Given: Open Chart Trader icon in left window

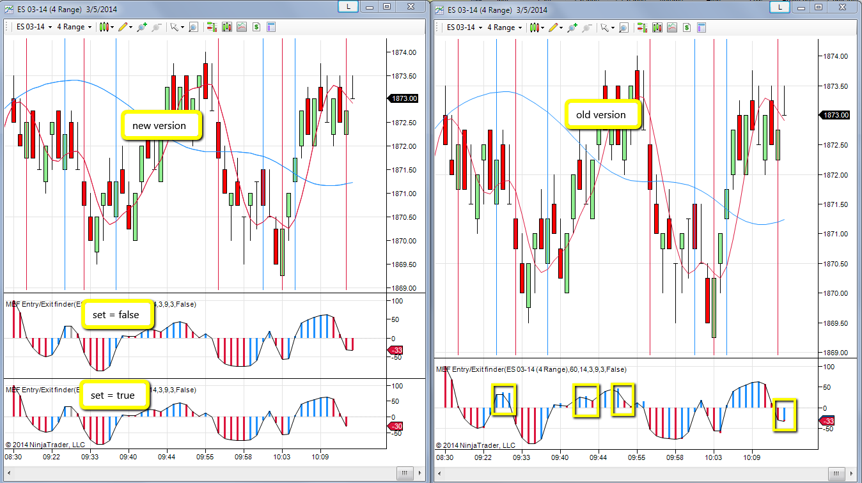Looking at the screenshot, I should [x=211, y=27].
